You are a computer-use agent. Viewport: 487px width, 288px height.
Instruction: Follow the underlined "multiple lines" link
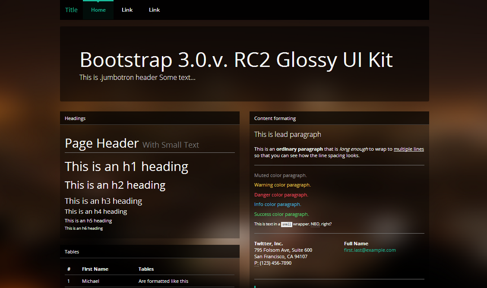409,149
